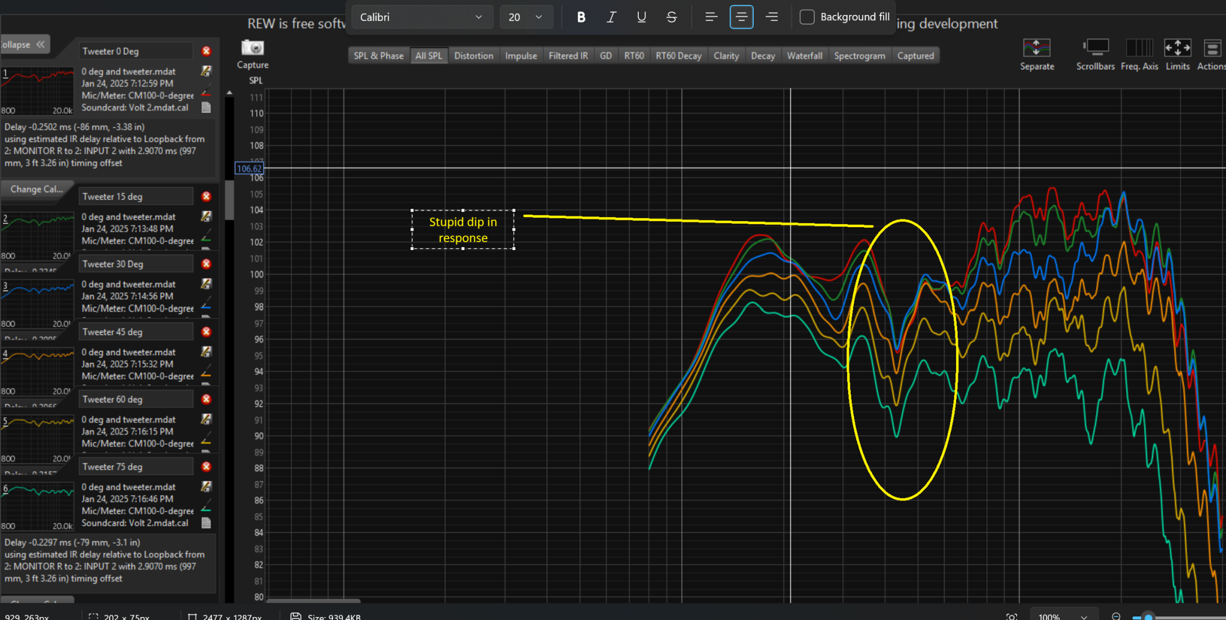Viewport: 1226px width, 620px height.
Task: Click the measurement list scroll-up arrow
Action: [229, 93]
